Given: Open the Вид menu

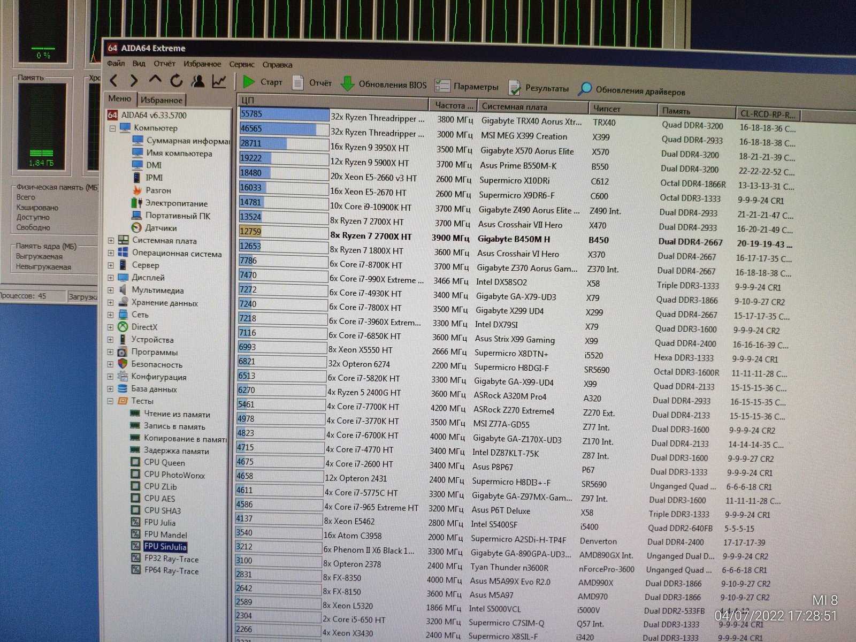Looking at the screenshot, I should coord(139,63).
